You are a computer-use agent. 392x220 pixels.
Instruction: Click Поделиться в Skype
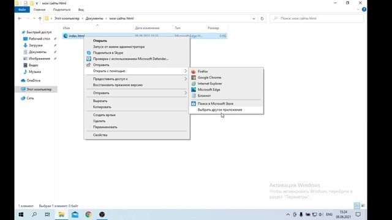tap(137, 53)
